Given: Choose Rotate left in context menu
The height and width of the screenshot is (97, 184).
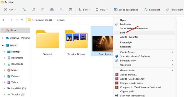Looking at the screenshot, I should coord(144,47).
